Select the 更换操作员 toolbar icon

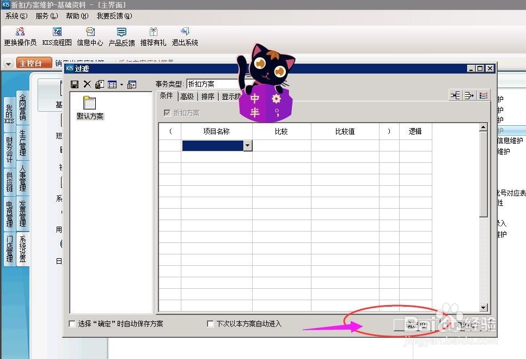point(20,36)
